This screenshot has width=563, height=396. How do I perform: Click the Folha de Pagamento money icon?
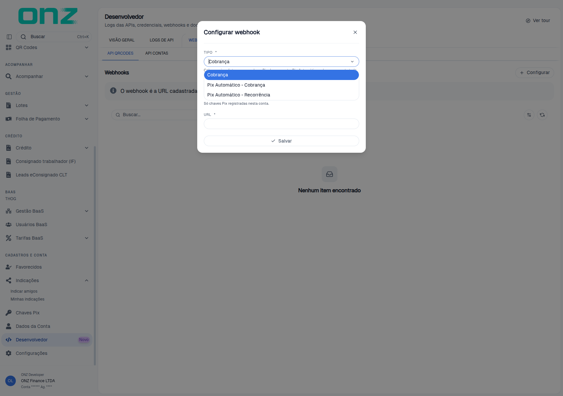pos(9,119)
